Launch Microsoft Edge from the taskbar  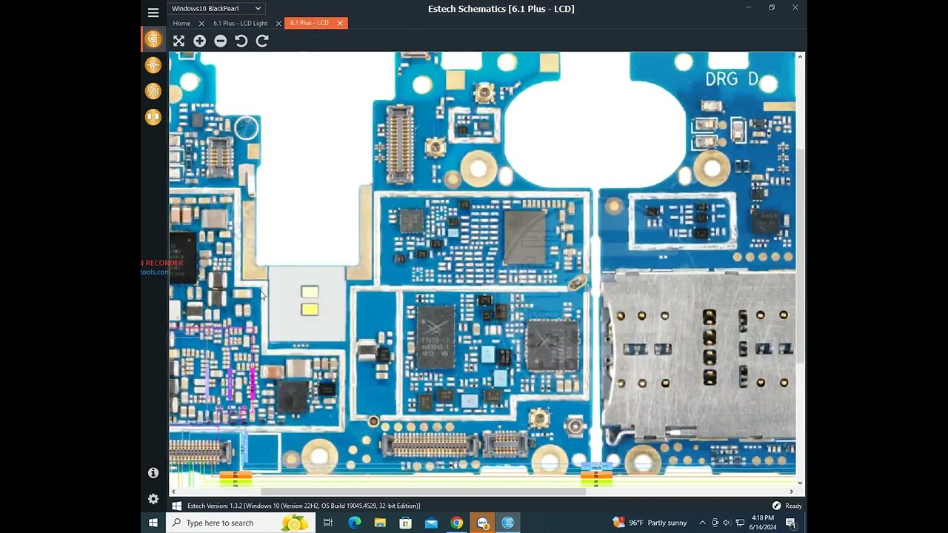click(x=355, y=523)
